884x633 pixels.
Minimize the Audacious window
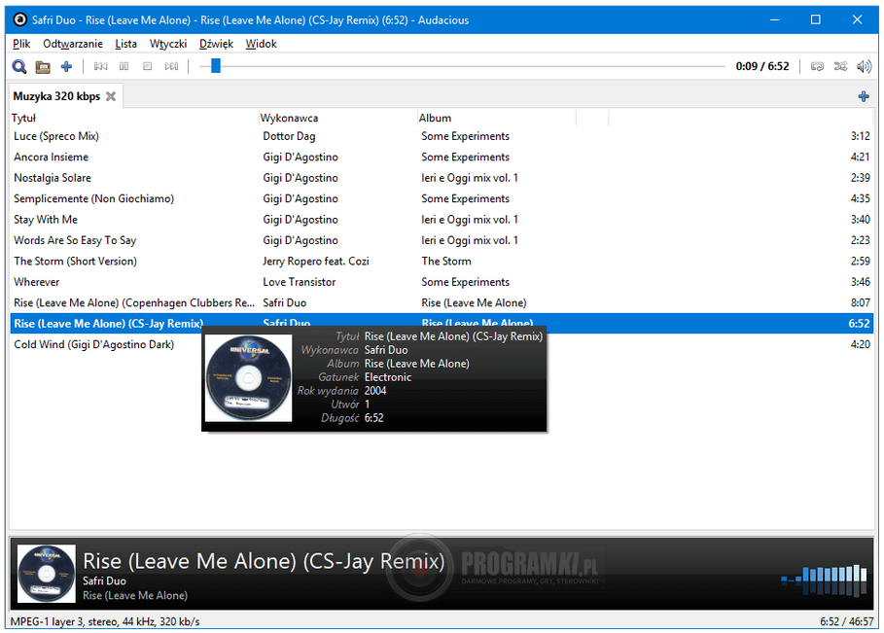775,19
